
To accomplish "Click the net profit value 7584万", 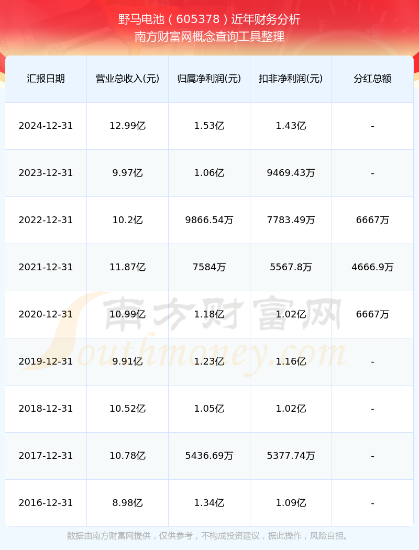I will 210,267.
